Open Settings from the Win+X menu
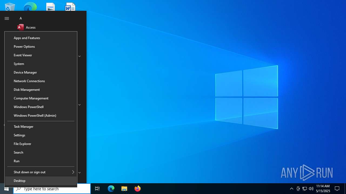This screenshot has height=194, width=346. coord(41,135)
